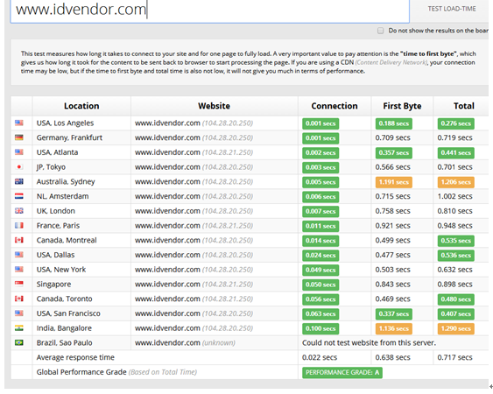This screenshot has width=493, height=394.
Task: Click the 0.276 secs total badge
Action: 455,123
